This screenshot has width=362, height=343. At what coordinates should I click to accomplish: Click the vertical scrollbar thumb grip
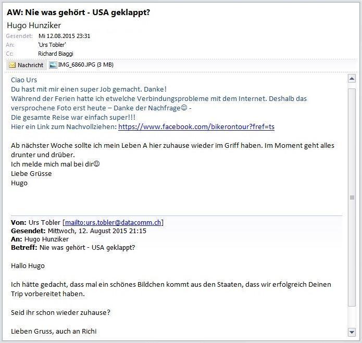click(352, 197)
